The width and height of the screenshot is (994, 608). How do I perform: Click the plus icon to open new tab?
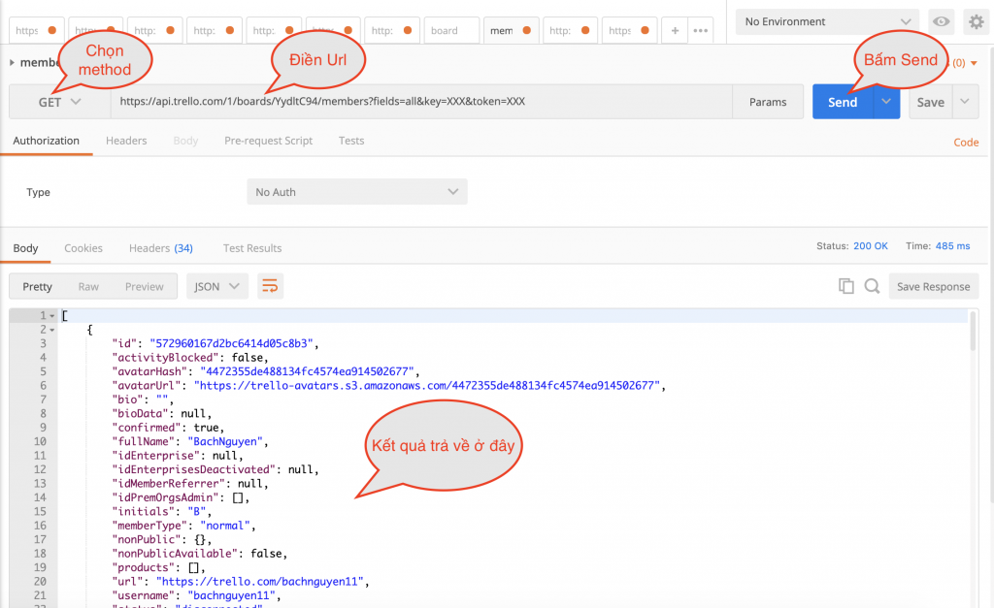point(675,30)
